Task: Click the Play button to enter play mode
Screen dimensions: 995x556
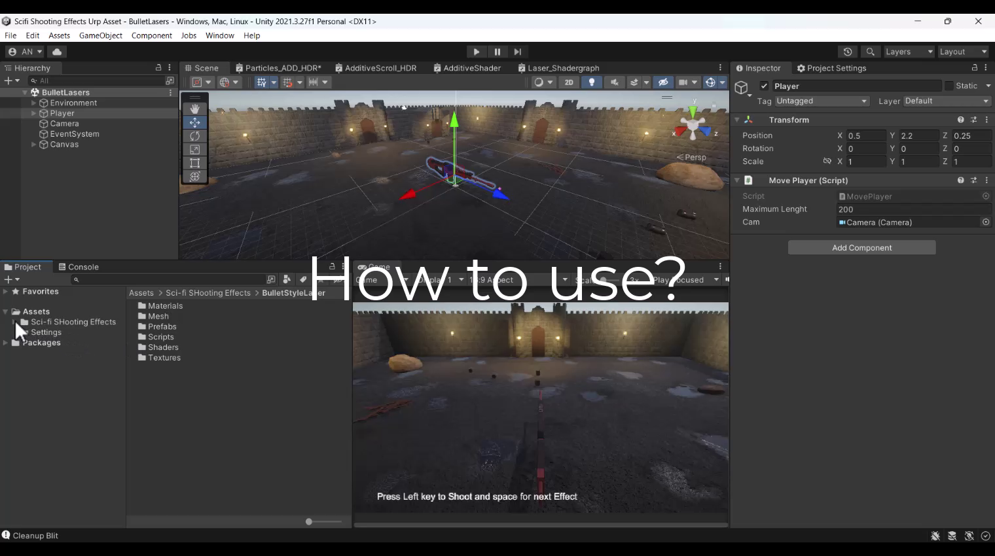Action: (x=477, y=52)
